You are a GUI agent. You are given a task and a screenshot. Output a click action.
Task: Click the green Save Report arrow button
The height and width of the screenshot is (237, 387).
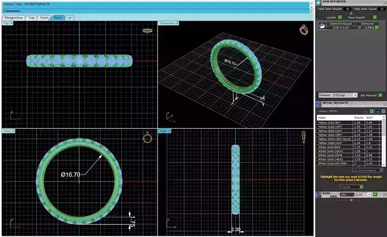pos(375,17)
